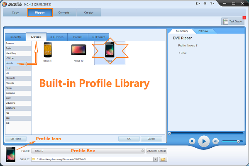Open the Task Queue
This screenshot has width=249, height=166.
[x=233, y=21]
